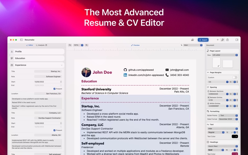
Task: Toggle the left sidebar icon beside Resumake
Action: pos(21,40)
